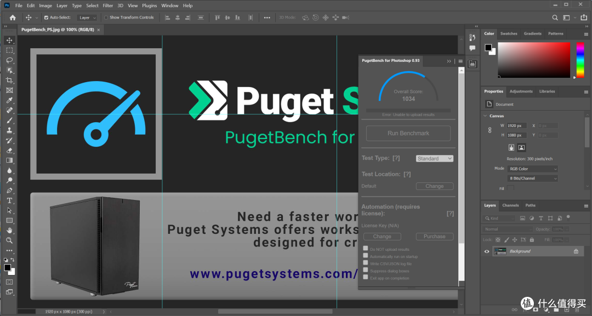Check Suppress dialog boxes option
This screenshot has height=316, width=592.
(x=366, y=269)
